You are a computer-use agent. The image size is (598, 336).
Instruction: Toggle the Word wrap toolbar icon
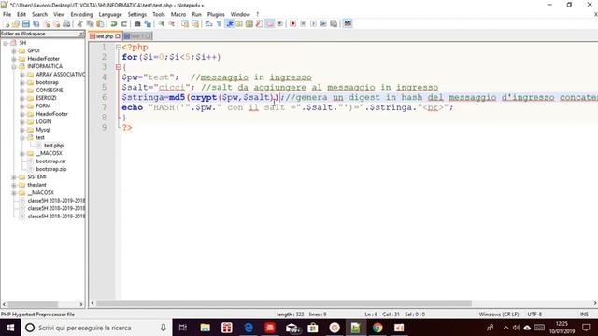[208, 24]
